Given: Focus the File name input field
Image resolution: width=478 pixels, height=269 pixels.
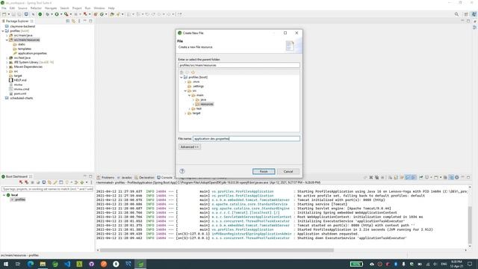Looking at the screenshot, I should [246, 138].
